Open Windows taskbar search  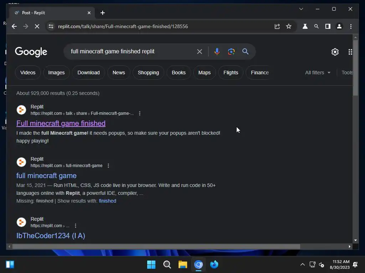tap(167, 264)
